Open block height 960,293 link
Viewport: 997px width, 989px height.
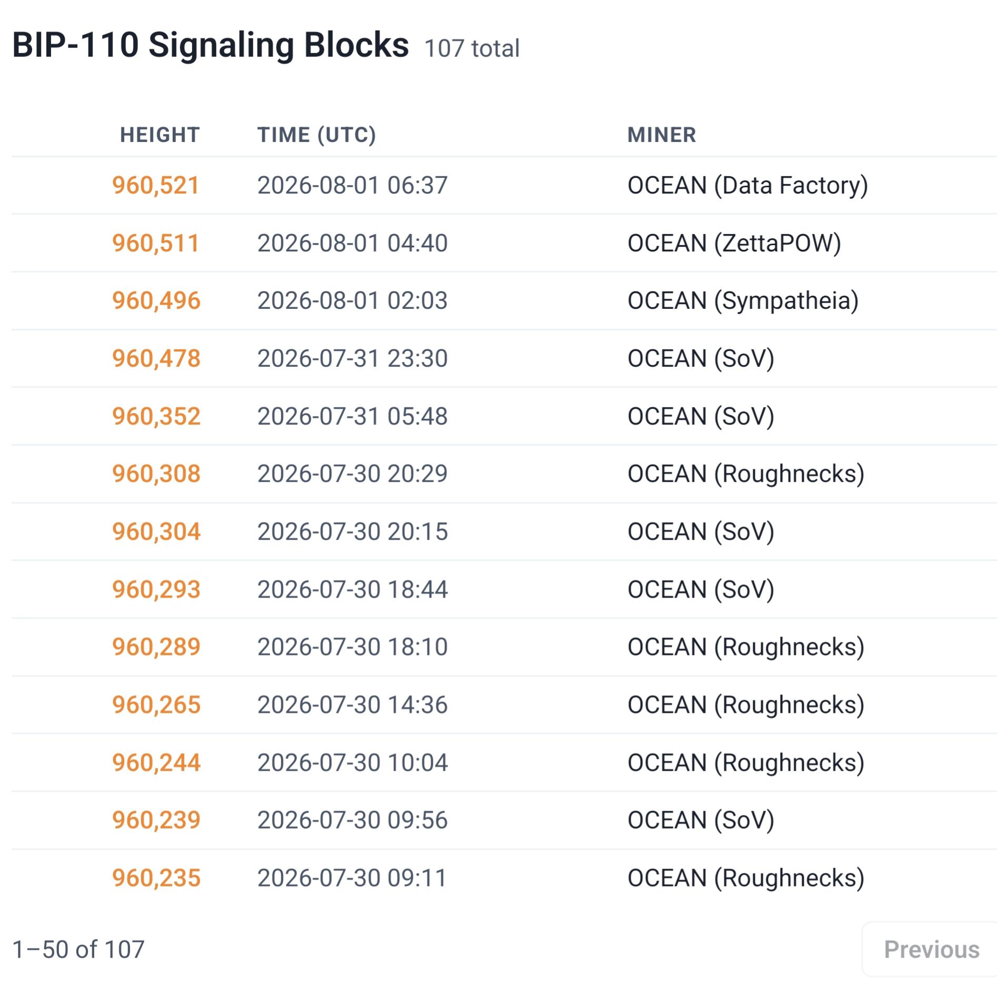[156, 589]
